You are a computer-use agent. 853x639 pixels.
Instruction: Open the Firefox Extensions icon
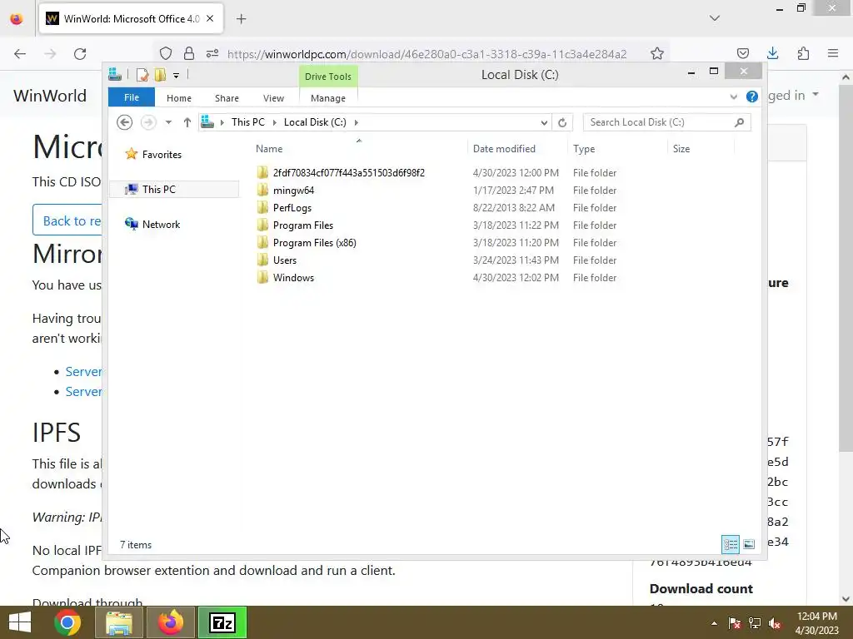pyautogui.click(x=803, y=53)
